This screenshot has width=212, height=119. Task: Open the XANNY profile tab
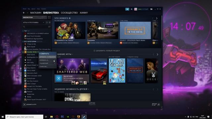point(84,13)
